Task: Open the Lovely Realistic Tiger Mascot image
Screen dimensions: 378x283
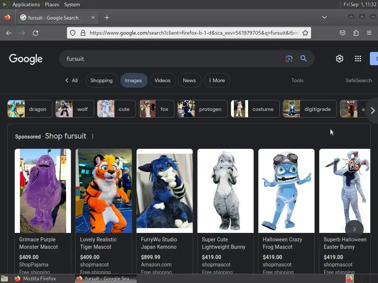Action: (x=104, y=191)
